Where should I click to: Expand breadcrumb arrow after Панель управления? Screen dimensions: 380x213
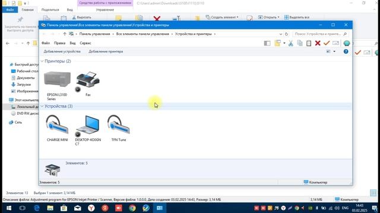click(113, 34)
